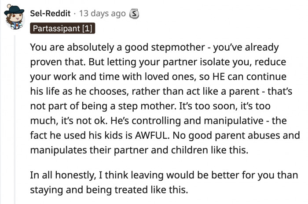The height and width of the screenshot is (204, 308).
Task: Open Sel-Reddit's snoo avatar with hat
Action: tap(15, 17)
